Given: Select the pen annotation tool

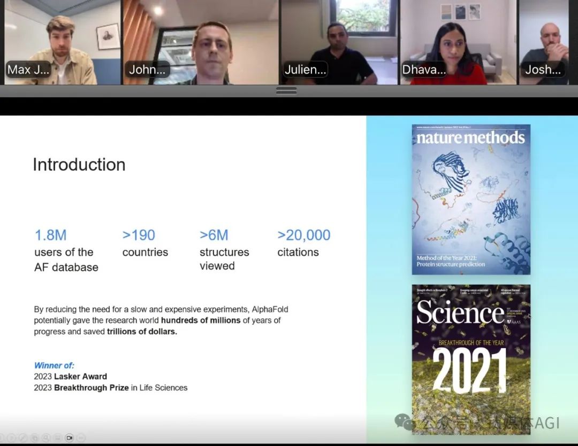Looking at the screenshot, I should 23,438.
